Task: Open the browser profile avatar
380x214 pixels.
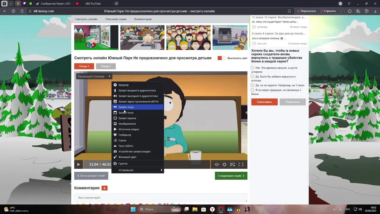Action: click(x=341, y=4)
